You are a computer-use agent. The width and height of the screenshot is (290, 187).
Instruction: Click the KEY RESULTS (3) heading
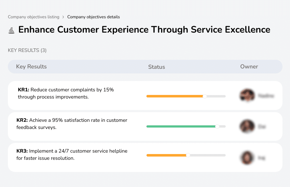27,51
